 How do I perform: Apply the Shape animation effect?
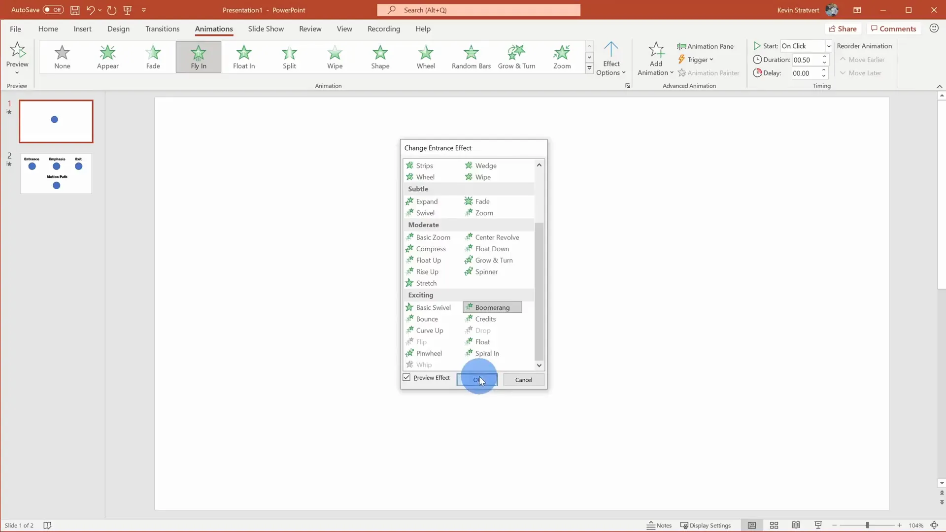[x=380, y=57]
